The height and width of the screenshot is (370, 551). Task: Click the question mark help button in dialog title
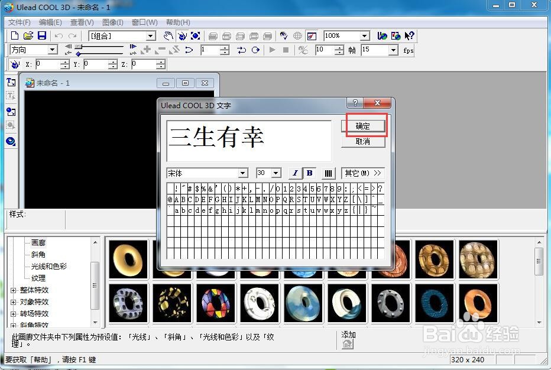[x=355, y=103]
